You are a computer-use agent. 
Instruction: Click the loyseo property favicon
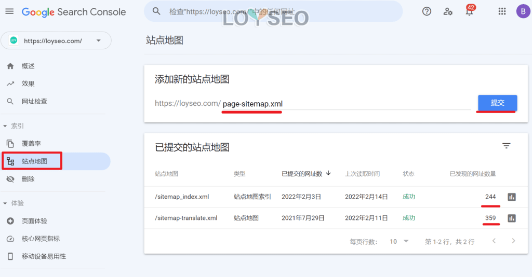pyautogui.click(x=14, y=40)
